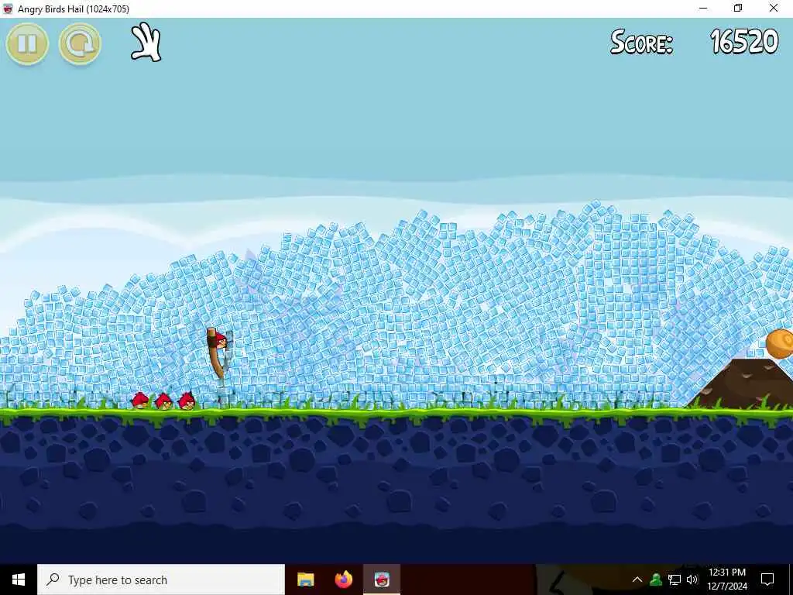Screen dimensions: 793x595
Task: Click the Angry Birds icon in the title bar
Action: [x=8, y=9]
